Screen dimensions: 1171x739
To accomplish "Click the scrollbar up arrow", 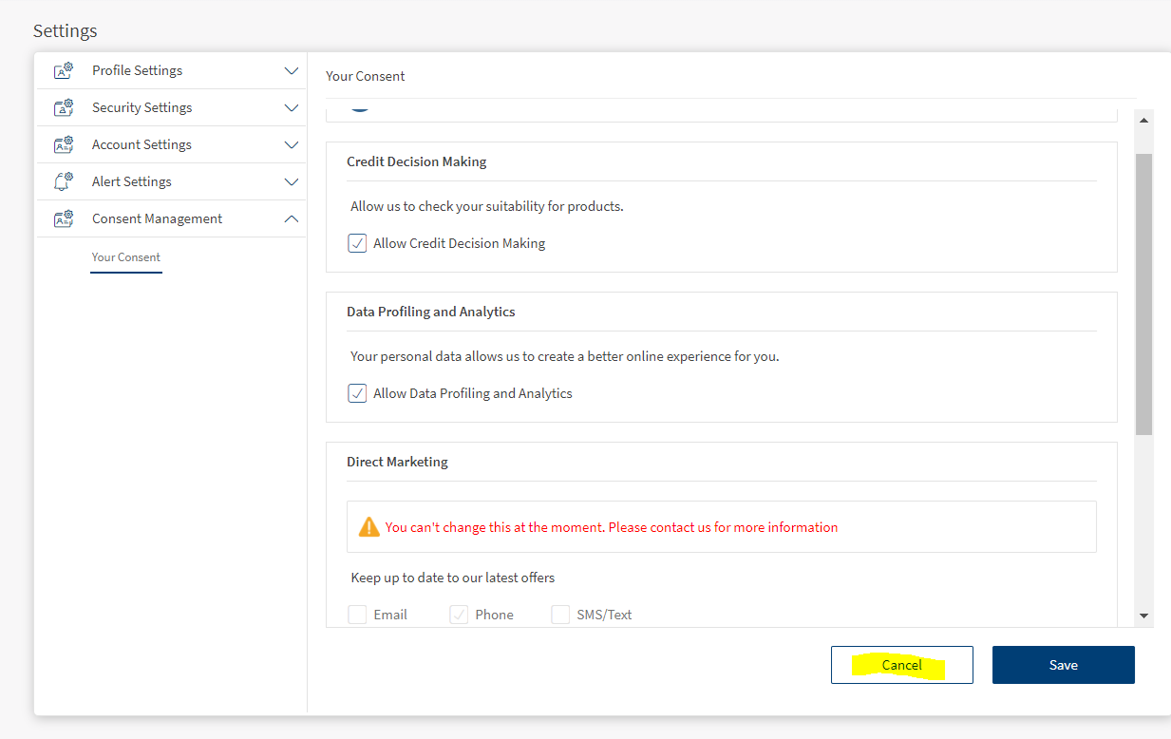I will [1143, 121].
